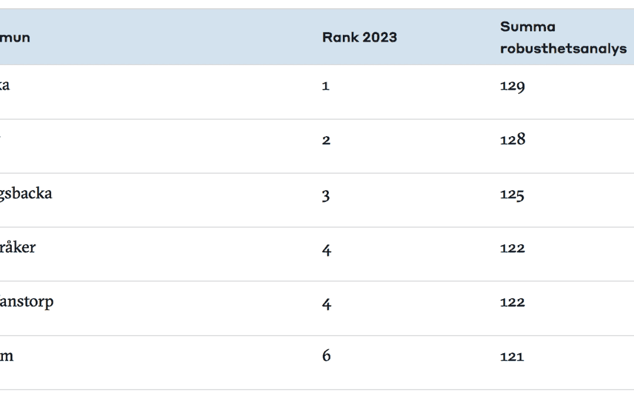Screen dimensions: 634x396
Task: Select rank value 3 cell
Action: click(x=326, y=195)
